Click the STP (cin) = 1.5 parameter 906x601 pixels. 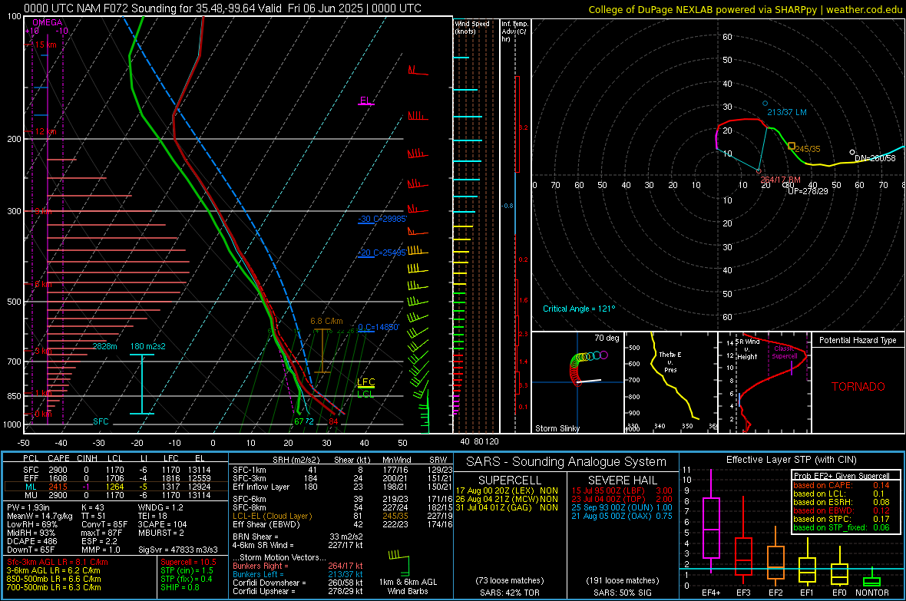187,570
